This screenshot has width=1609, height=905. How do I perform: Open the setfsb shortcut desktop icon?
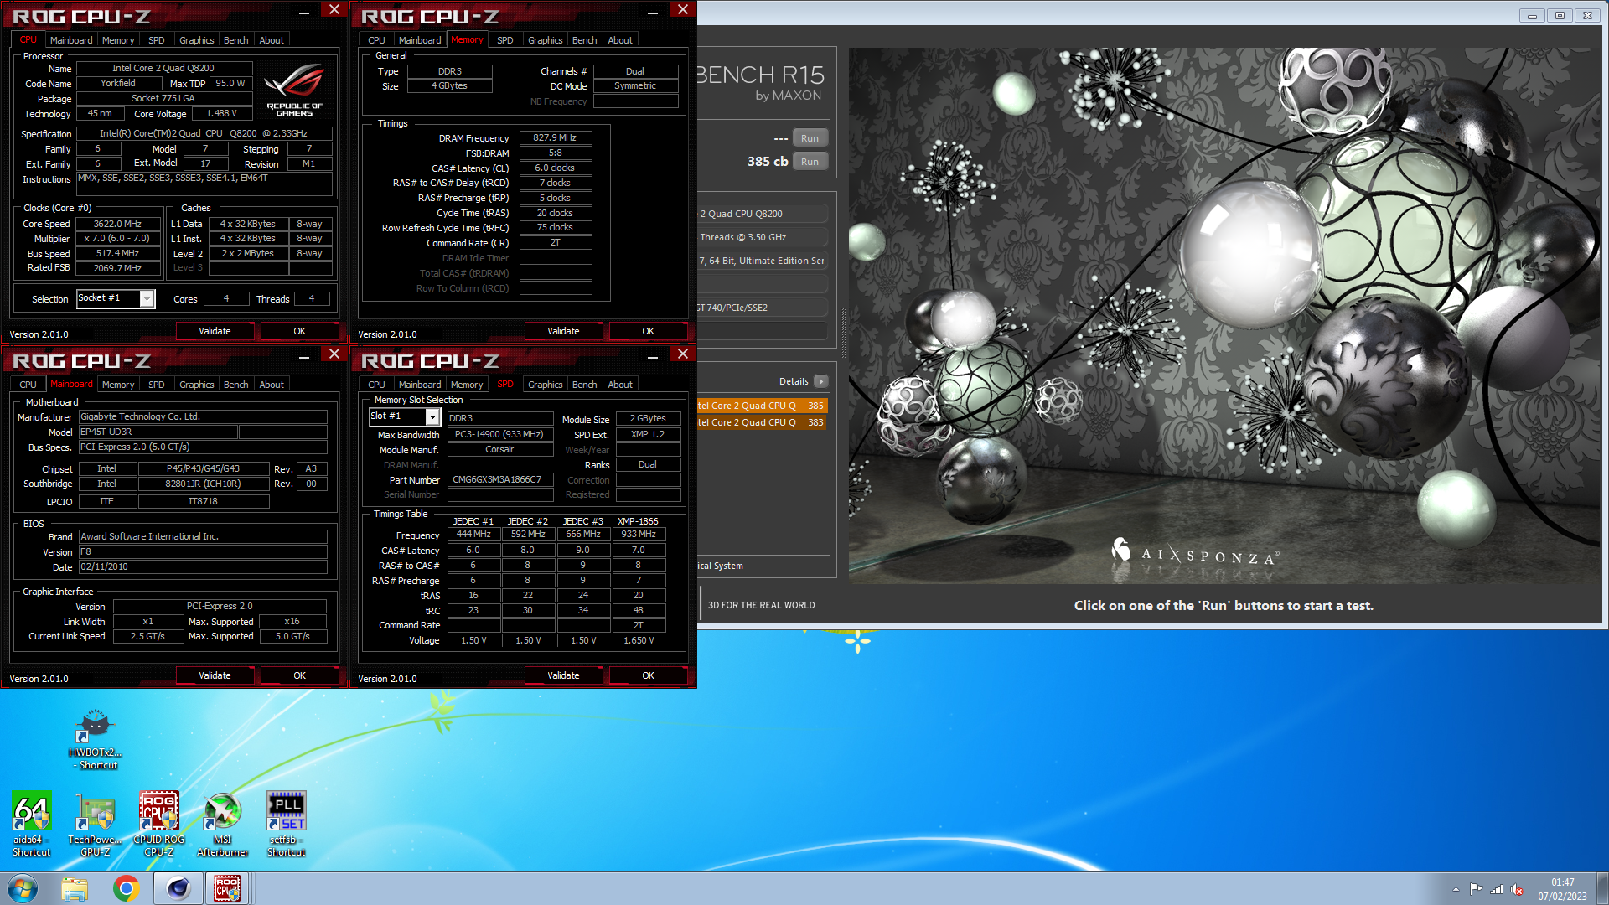[x=286, y=824]
